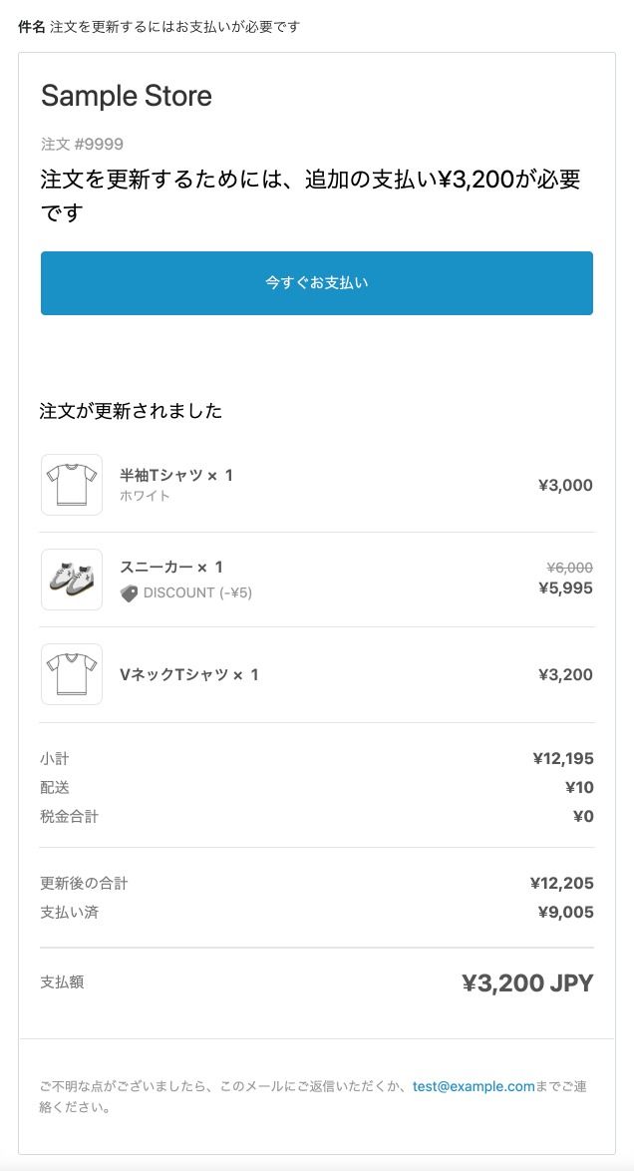The width and height of the screenshot is (634, 1171).
Task: Click the 今すぐお支払い pay now button
Action: (x=317, y=283)
